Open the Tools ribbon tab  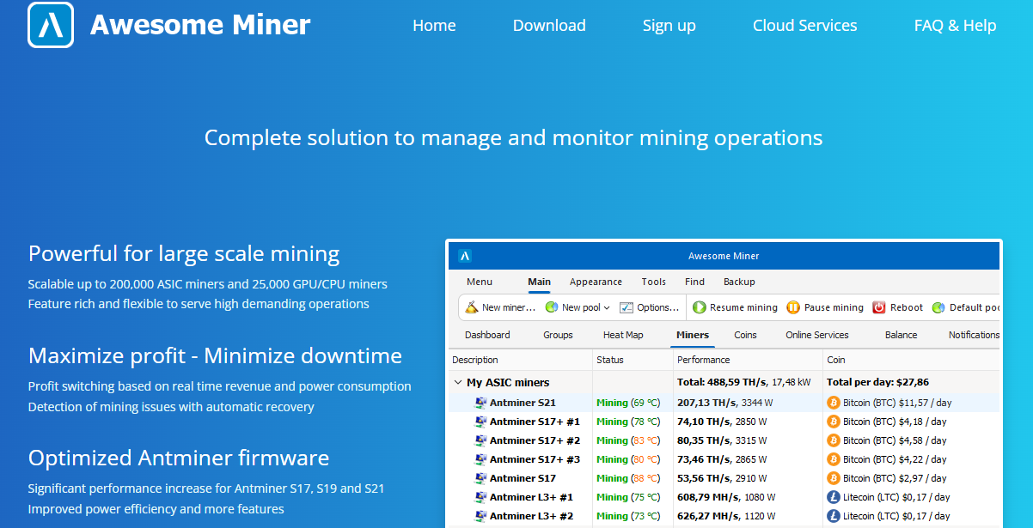tap(654, 282)
